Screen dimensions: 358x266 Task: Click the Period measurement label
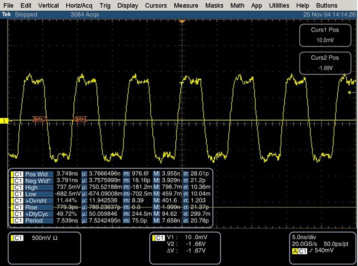tap(34, 220)
